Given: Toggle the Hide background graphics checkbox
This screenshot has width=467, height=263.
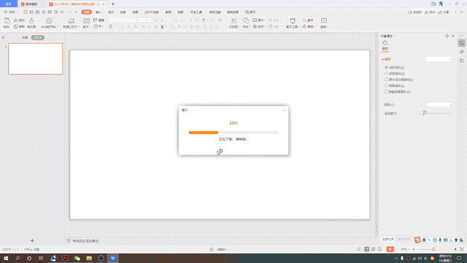Looking at the screenshot, I should 386,92.
